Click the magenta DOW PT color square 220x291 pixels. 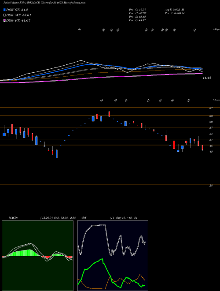click(5, 20)
